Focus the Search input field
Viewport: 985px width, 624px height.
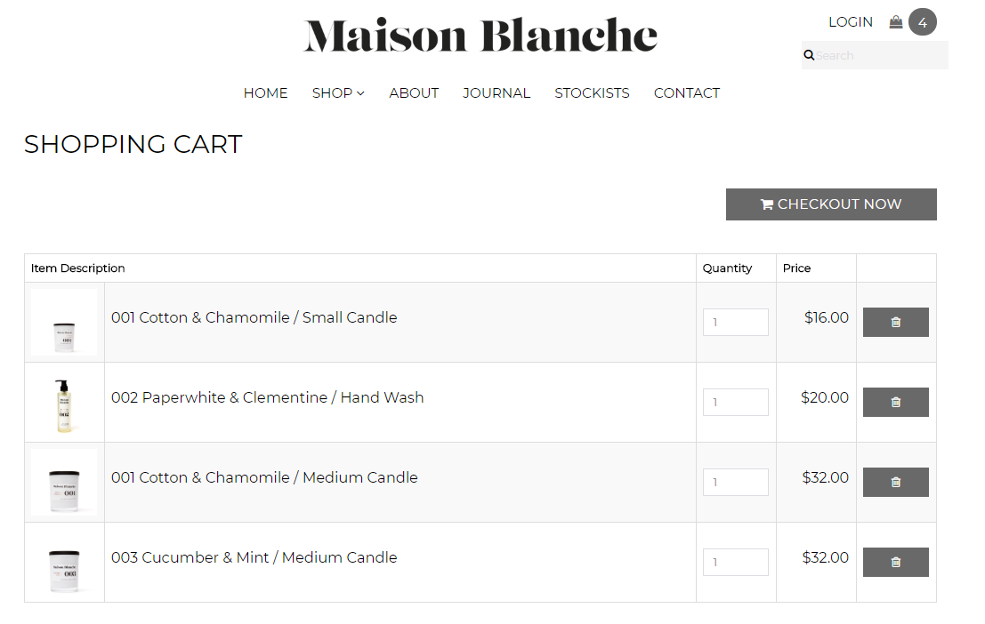[881, 55]
